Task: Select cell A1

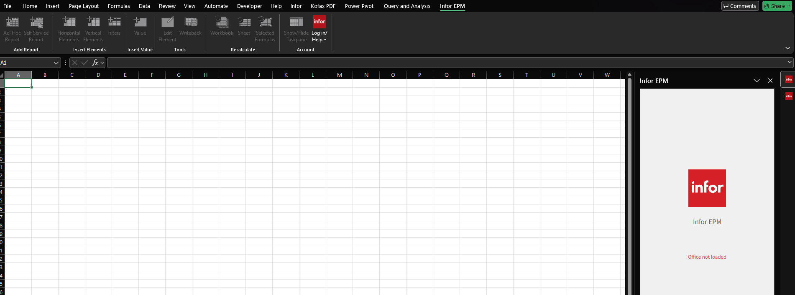Action: (18, 83)
